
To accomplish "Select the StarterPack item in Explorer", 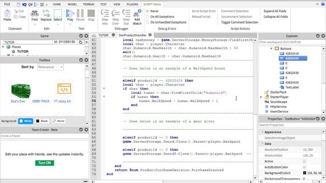I will pyautogui.click(x=278, y=92).
